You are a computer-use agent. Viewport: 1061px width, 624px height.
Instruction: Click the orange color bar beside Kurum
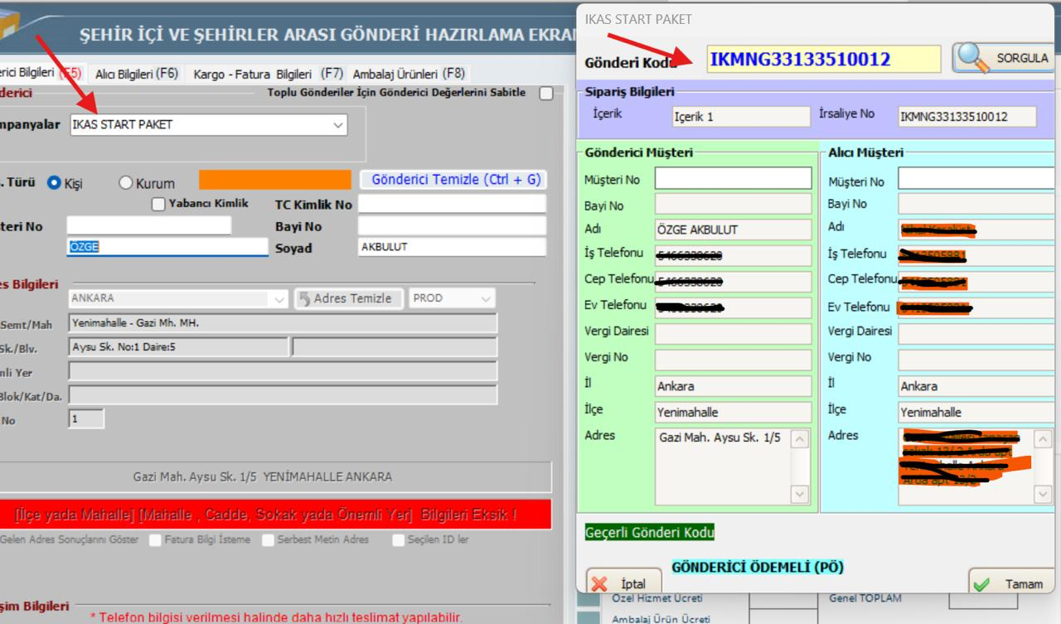274,180
